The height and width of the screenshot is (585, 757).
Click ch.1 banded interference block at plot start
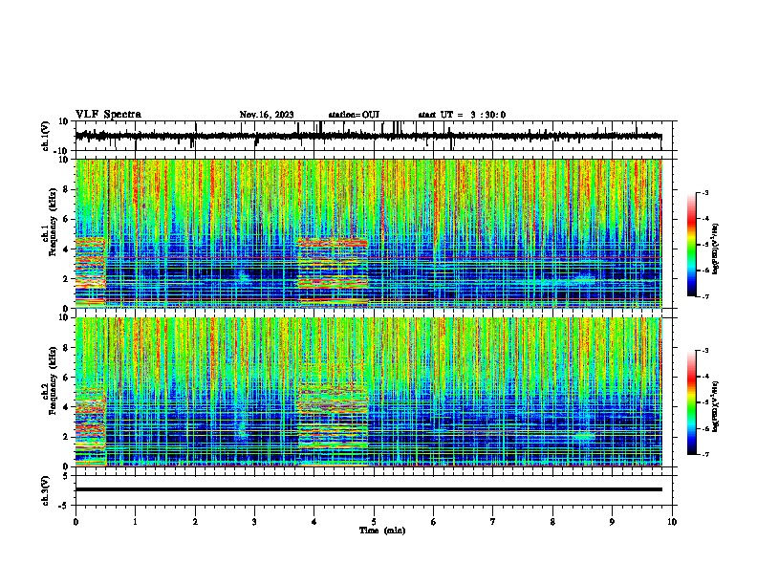tap(90, 271)
